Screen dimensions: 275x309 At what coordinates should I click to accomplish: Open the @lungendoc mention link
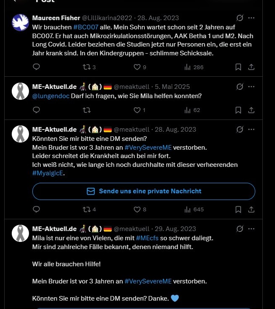point(48,96)
